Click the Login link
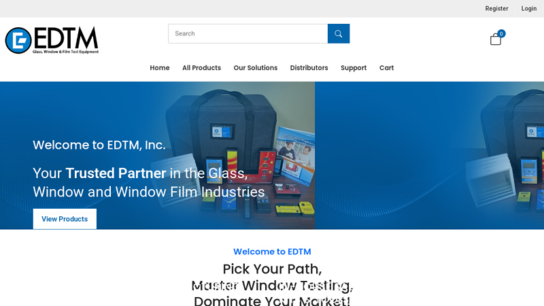Image resolution: width=544 pixels, height=306 pixels. tap(529, 9)
